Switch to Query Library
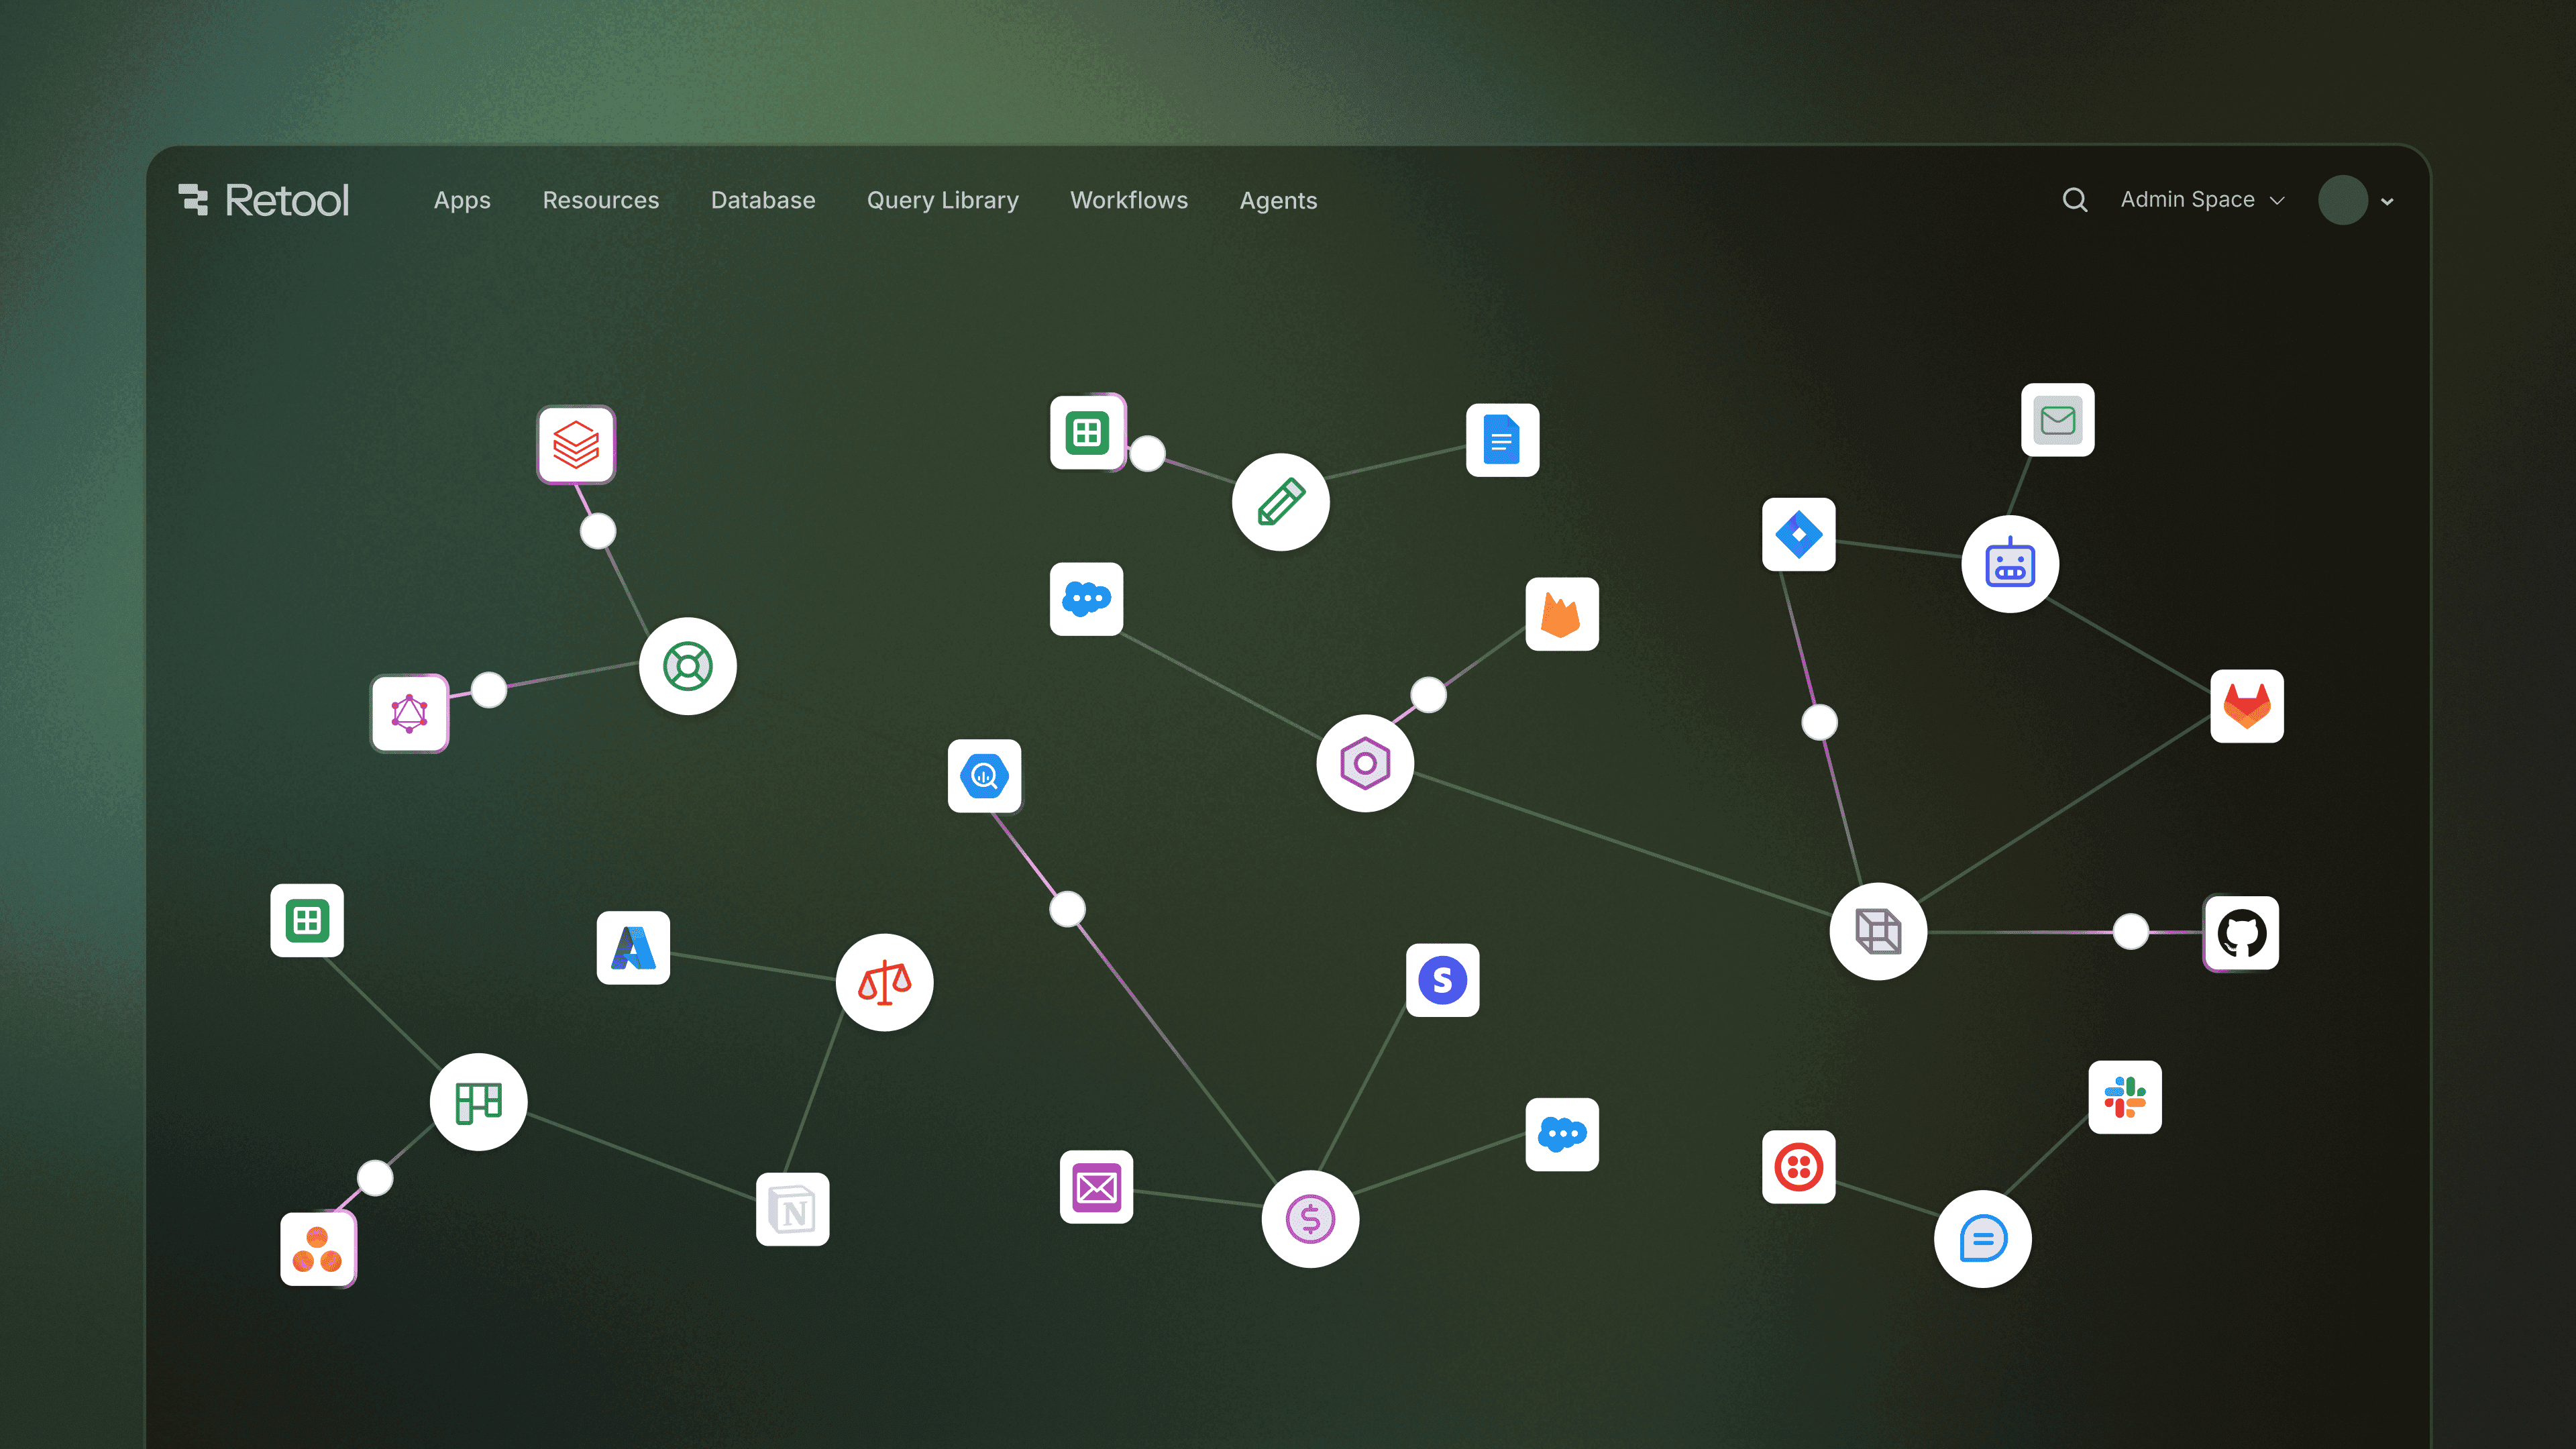This screenshot has height=1449, width=2576. coord(943,200)
